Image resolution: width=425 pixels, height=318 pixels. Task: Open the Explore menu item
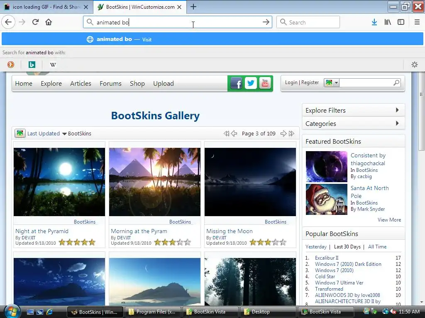51,84
